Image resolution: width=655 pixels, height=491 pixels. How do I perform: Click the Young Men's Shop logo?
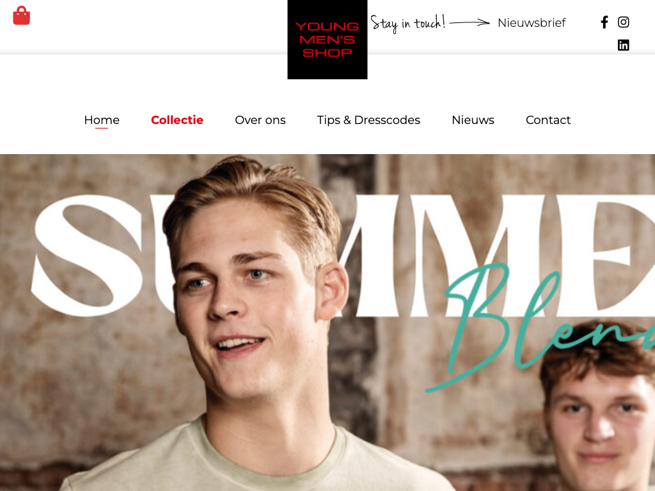point(327,39)
